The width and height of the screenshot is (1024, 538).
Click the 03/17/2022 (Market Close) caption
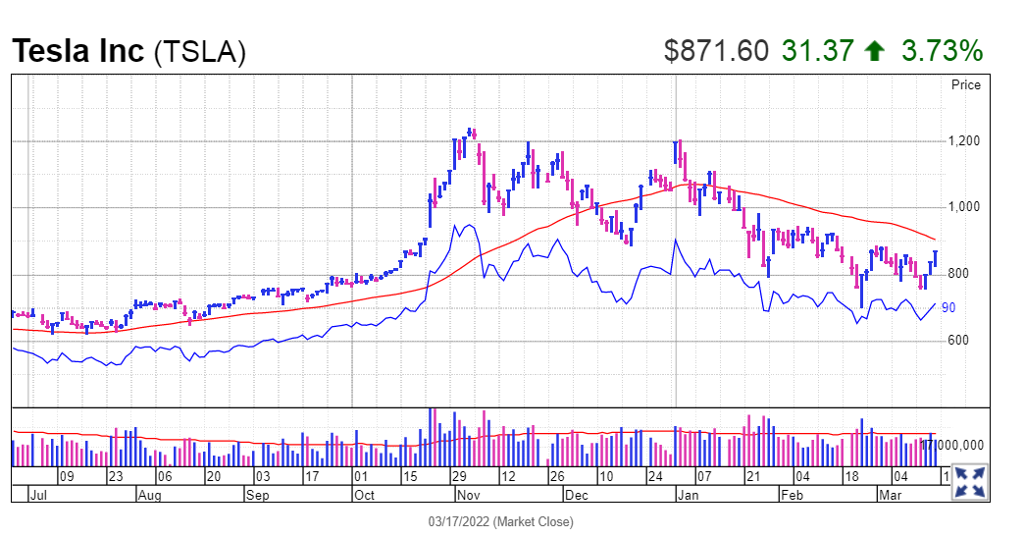click(501, 521)
